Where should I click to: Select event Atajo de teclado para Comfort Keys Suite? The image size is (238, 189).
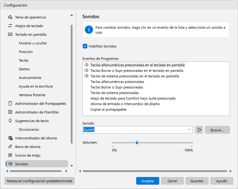[133, 98]
